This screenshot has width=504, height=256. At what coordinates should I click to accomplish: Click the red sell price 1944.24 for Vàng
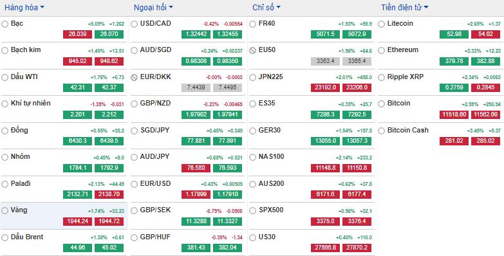coord(77,221)
